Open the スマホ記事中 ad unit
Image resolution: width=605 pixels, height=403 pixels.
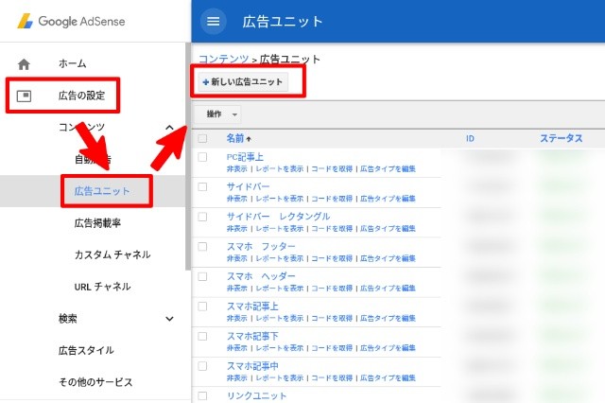click(x=252, y=366)
